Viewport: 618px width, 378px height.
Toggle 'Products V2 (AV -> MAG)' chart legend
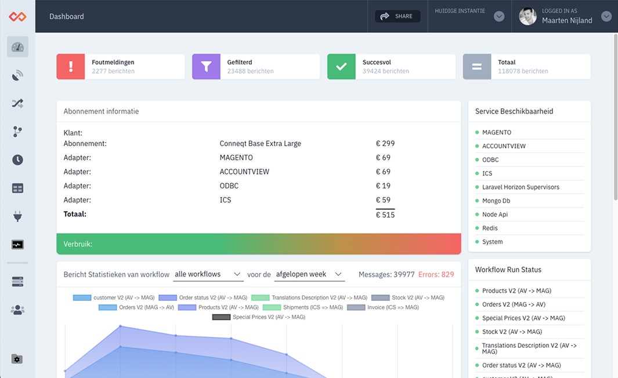[x=218, y=307]
